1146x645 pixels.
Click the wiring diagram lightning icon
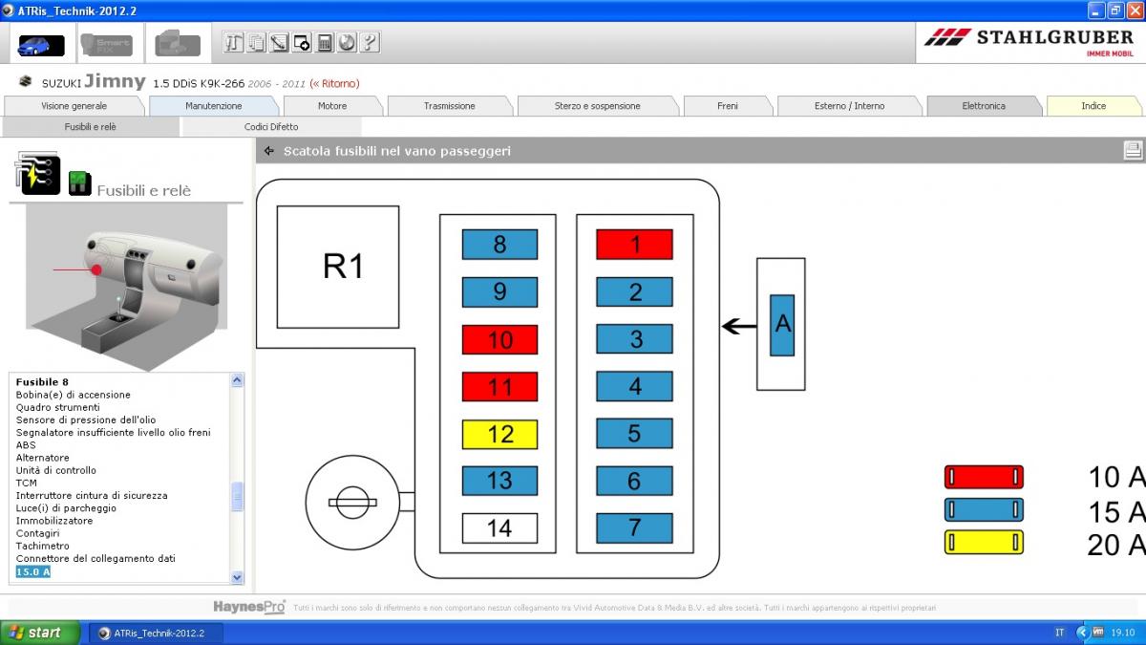pyautogui.click(x=38, y=173)
